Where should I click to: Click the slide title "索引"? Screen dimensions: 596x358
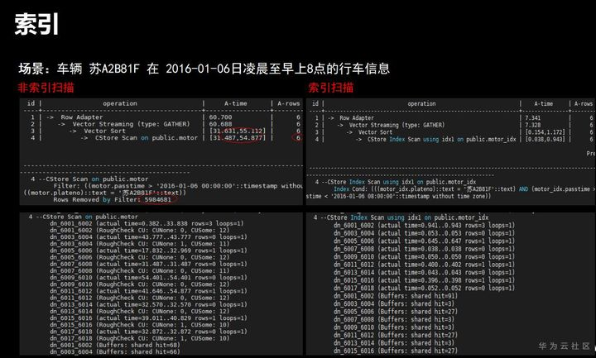pyautogui.click(x=36, y=24)
